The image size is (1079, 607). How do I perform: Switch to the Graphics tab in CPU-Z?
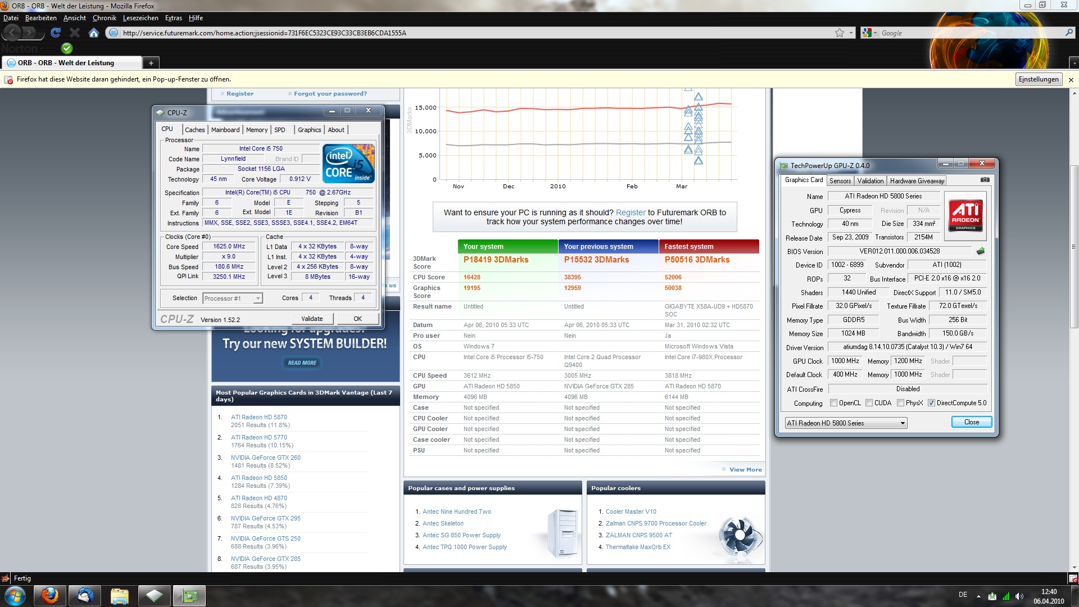(309, 130)
